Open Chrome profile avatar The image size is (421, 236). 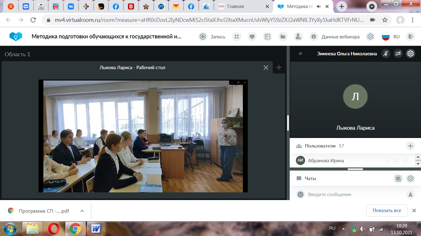400,20
